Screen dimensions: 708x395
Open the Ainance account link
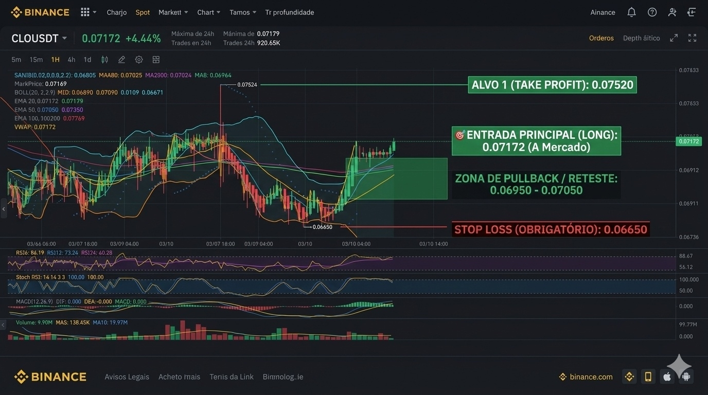[x=603, y=12]
